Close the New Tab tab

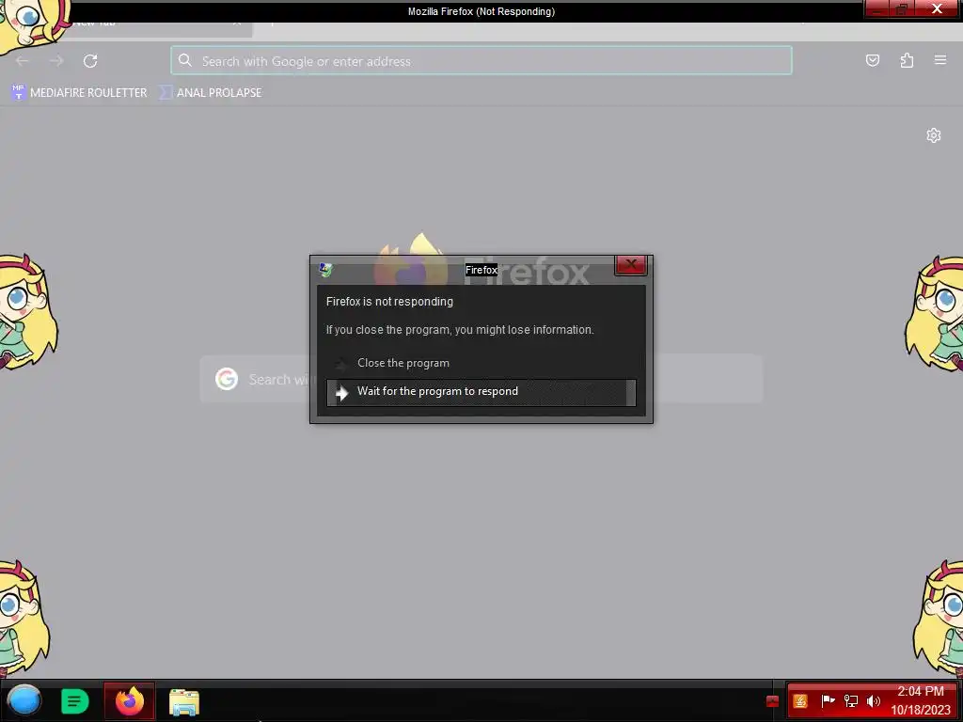[x=237, y=23]
